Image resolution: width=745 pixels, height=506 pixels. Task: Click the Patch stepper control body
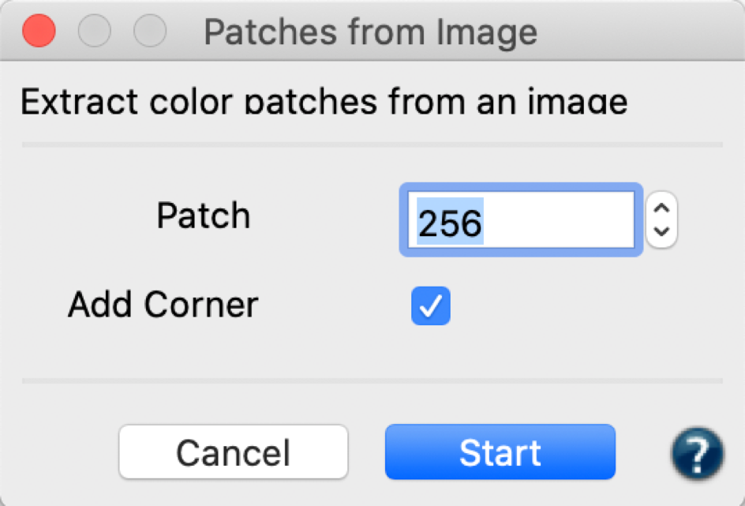[x=661, y=219]
